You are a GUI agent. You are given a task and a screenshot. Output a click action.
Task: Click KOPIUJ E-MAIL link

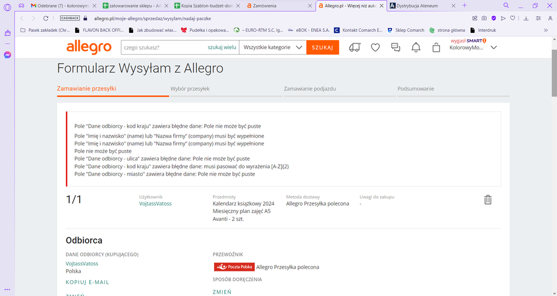click(88, 282)
